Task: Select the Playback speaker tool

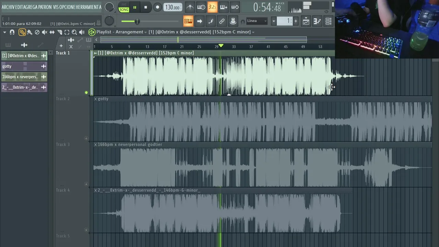Action: [x=82, y=32]
